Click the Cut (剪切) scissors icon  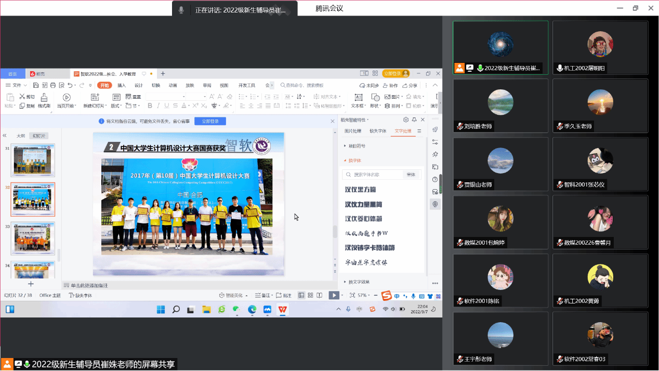[x=22, y=97]
